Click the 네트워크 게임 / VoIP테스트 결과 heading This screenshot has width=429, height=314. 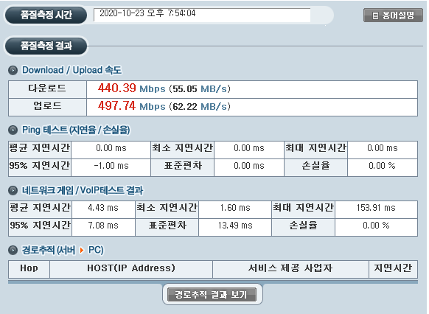pos(83,190)
